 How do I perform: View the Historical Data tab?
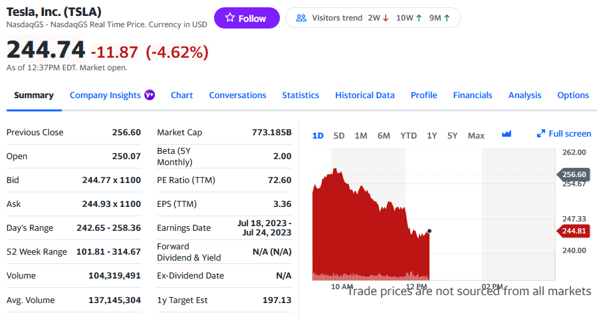click(365, 96)
